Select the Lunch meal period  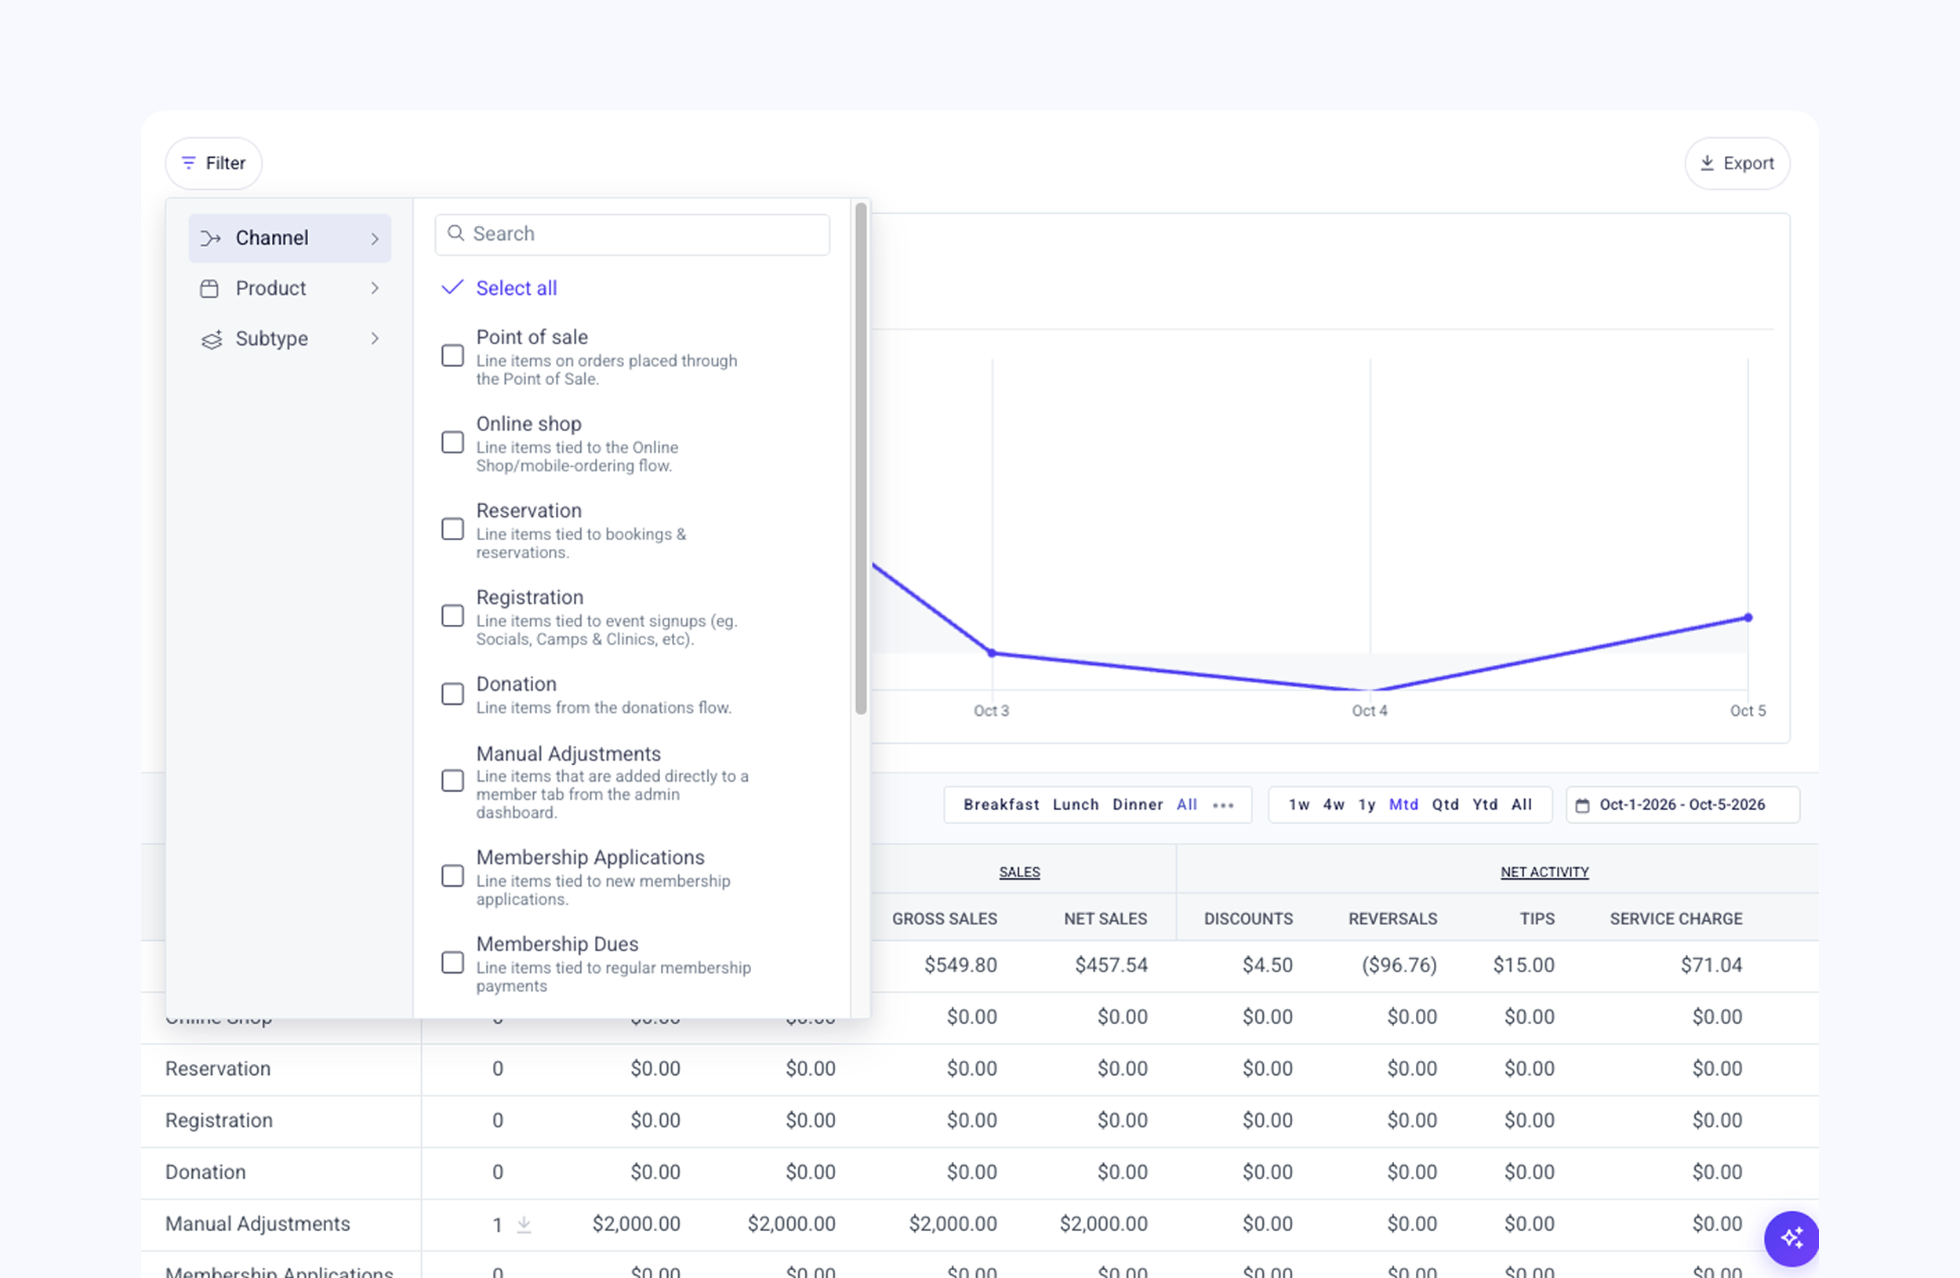pos(1076,804)
